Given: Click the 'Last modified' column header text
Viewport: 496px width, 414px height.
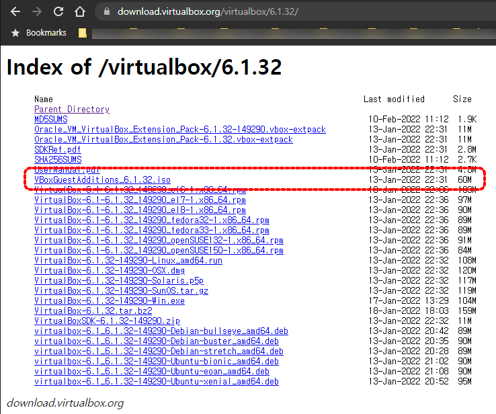Looking at the screenshot, I should pos(394,99).
